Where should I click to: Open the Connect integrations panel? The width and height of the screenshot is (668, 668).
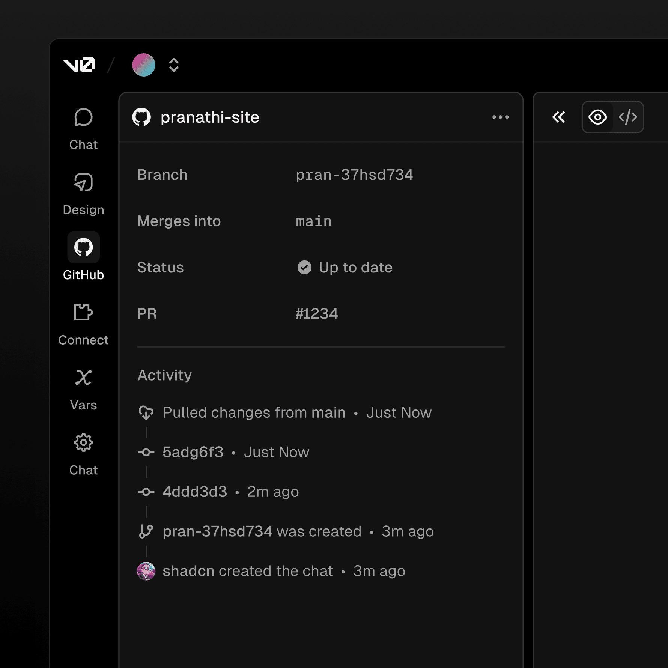83,313
